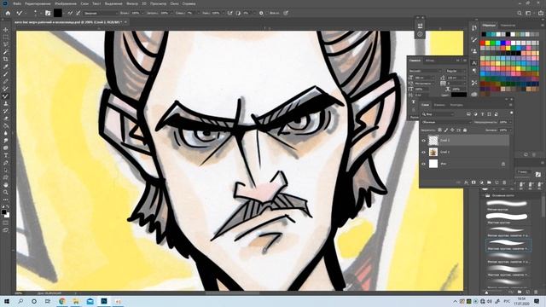The height and width of the screenshot is (307, 546).
Task: Create a new layer icon
Action: point(497,182)
